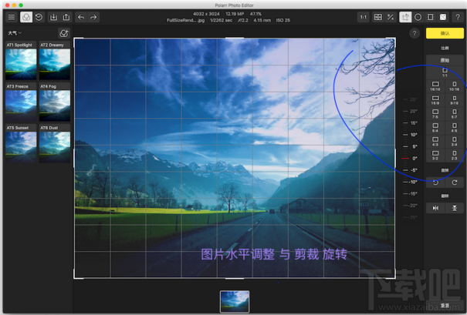Select the crop and rotate tool

405,17
